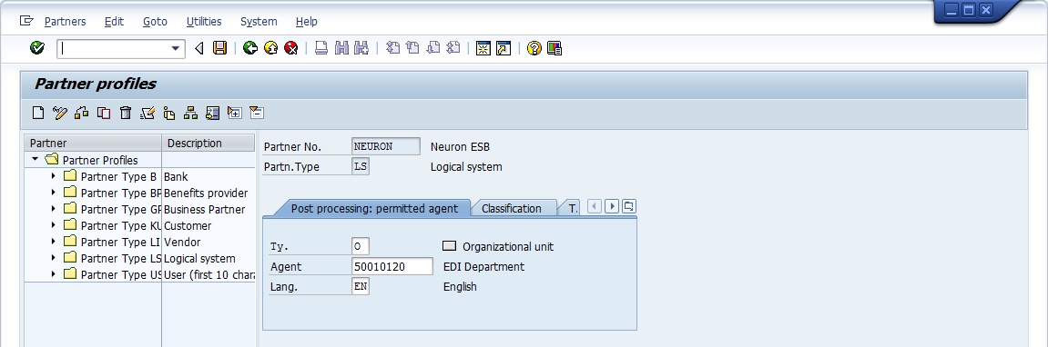Expand Partner Type US User node
Viewport: 1048px width, 347px height.
point(54,274)
